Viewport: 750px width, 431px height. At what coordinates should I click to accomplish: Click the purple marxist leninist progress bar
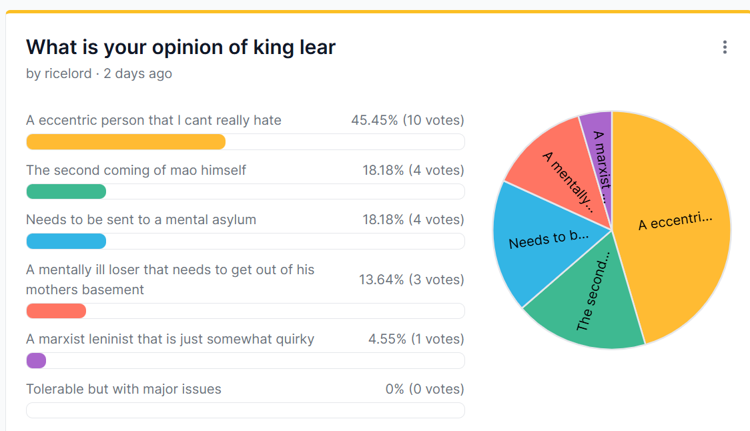click(x=36, y=361)
